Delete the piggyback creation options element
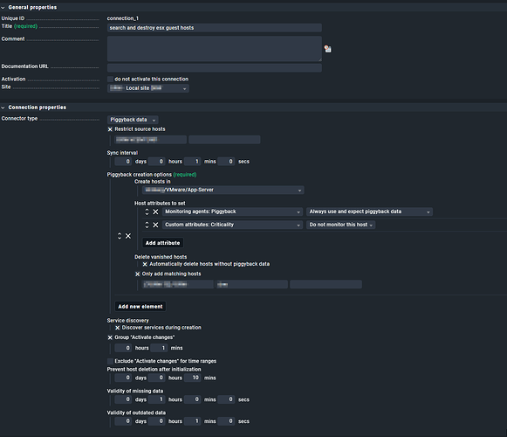The width and height of the screenshot is (507, 437). [x=128, y=236]
